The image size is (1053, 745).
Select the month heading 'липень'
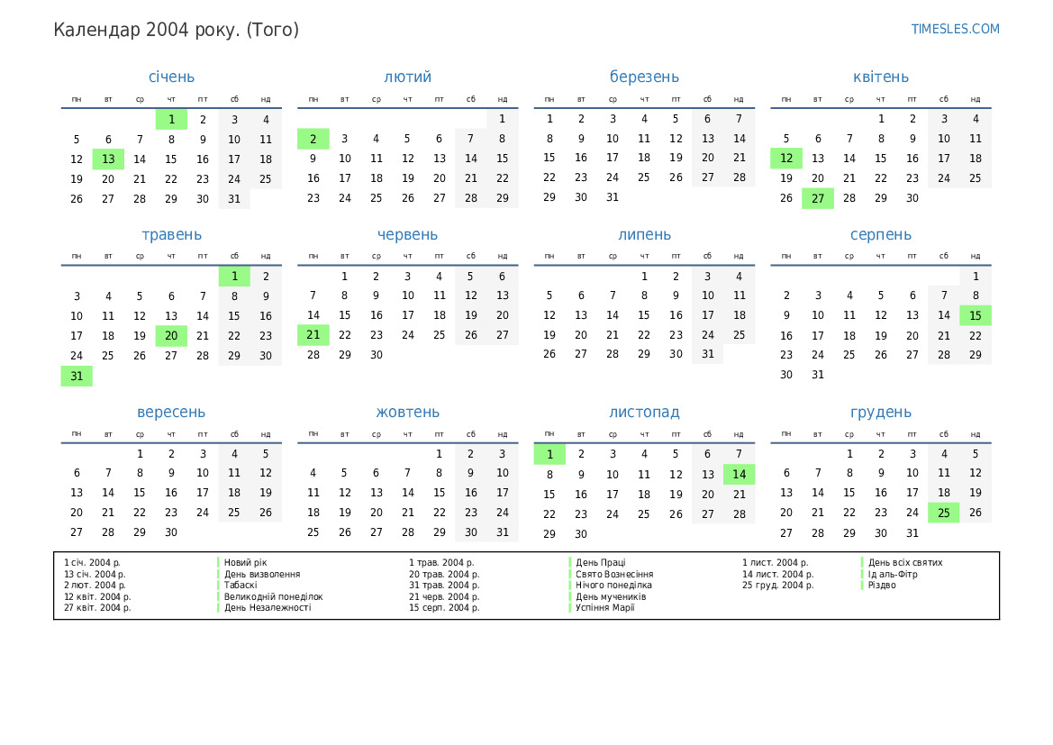click(644, 234)
